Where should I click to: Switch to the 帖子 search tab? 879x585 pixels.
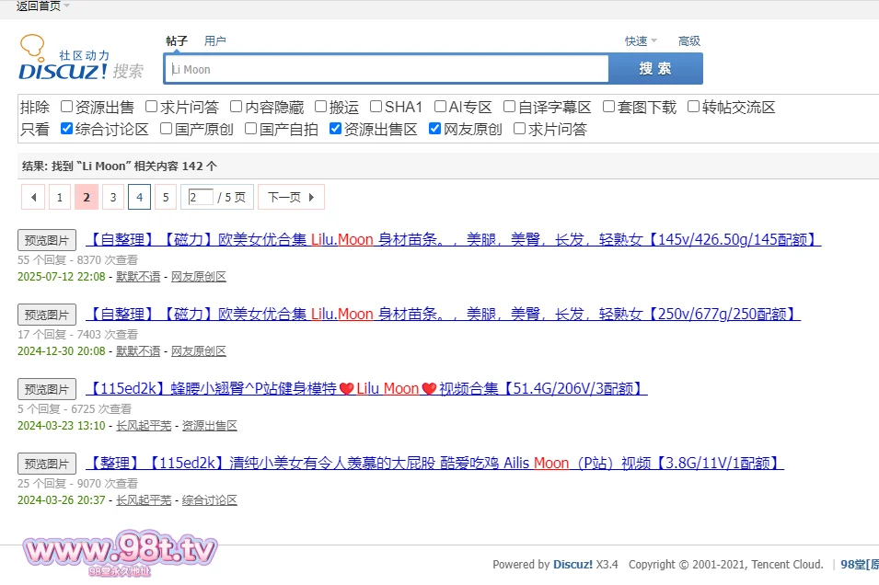(177, 40)
